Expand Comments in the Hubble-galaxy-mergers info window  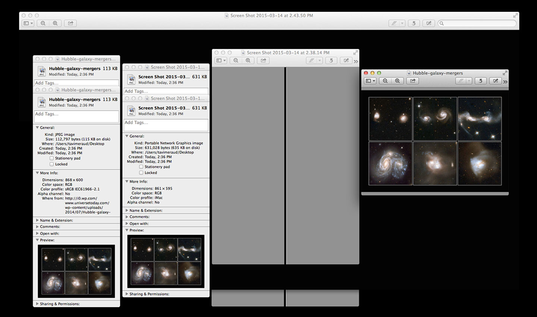tap(37, 226)
